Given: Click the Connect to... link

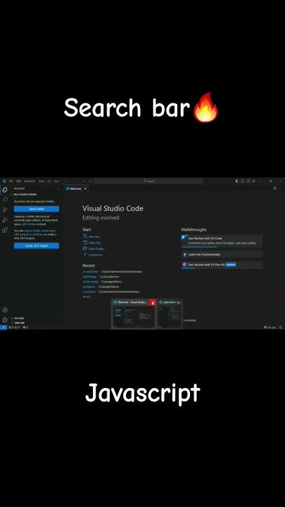Looking at the screenshot, I should point(96,255).
